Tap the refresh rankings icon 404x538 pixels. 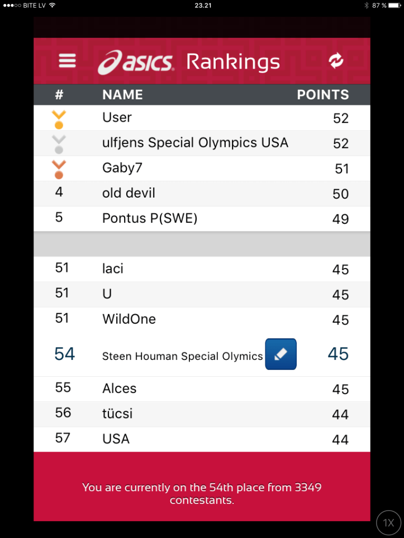pyautogui.click(x=336, y=61)
